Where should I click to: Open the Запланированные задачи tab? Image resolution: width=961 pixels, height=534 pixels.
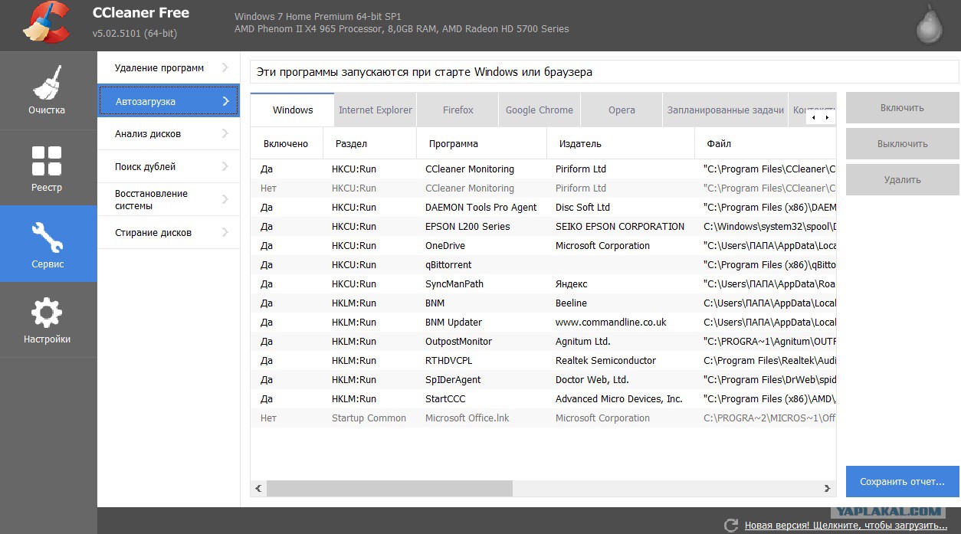point(726,110)
